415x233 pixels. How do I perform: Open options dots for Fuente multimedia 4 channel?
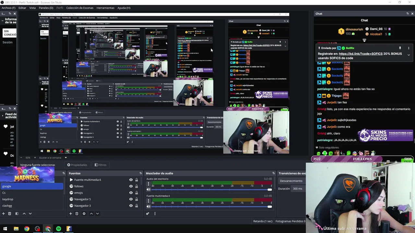pos(148,201)
